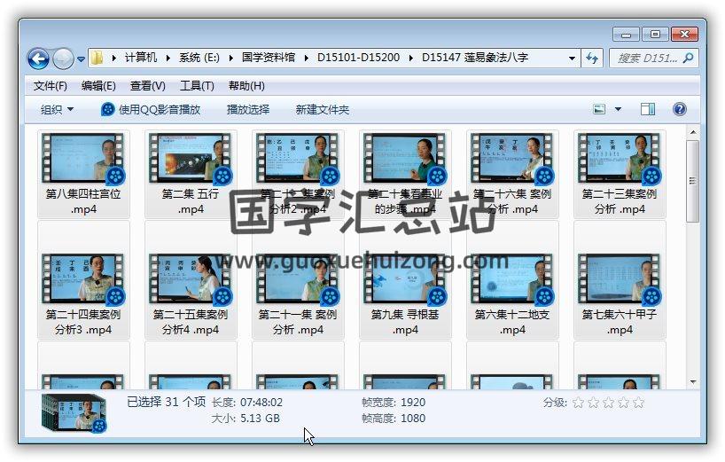Click the change view icon
Viewport: 725px width, 462px height.
[600, 109]
